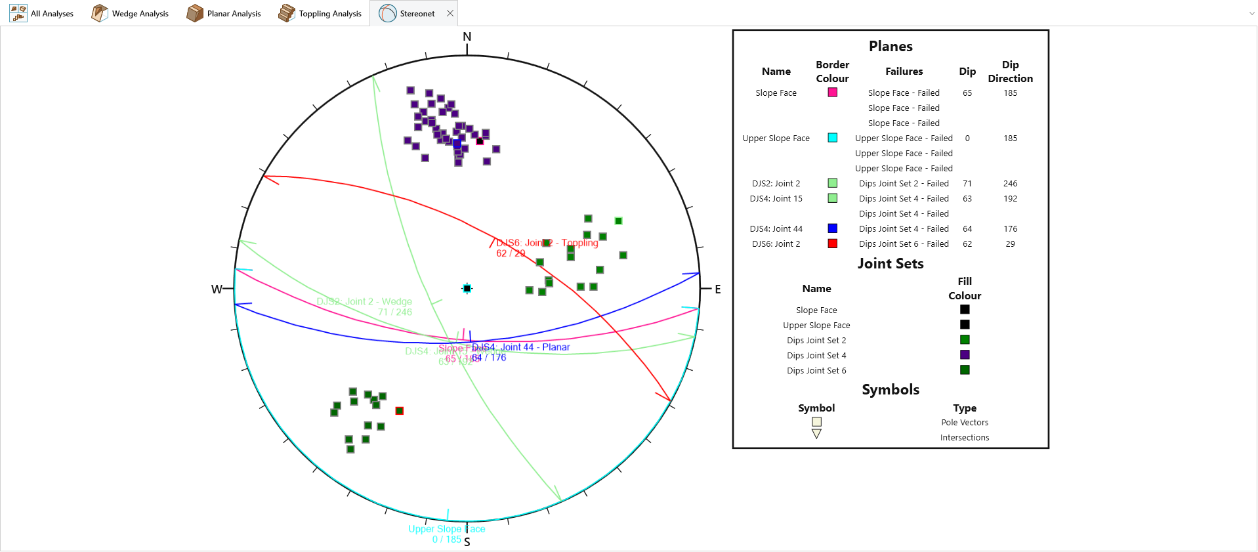Click the 'Upper Slope Face' label near south
The height and width of the screenshot is (552, 1258).
447,529
